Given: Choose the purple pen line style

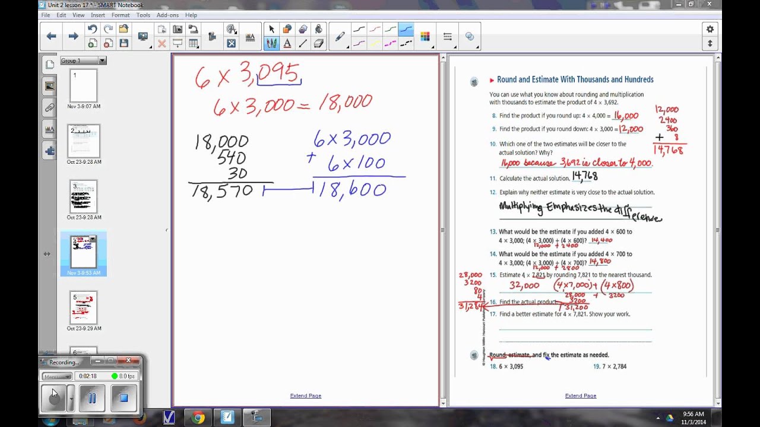Looking at the screenshot, I should point(359,43).
